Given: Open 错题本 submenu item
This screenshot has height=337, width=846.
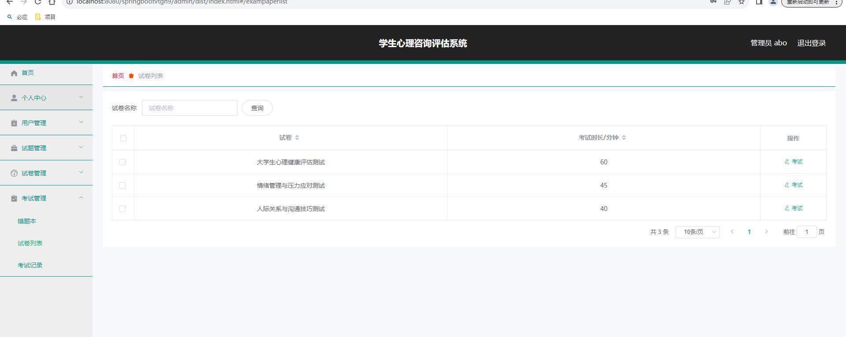Looking at the screenshot, I should (27, 221).
